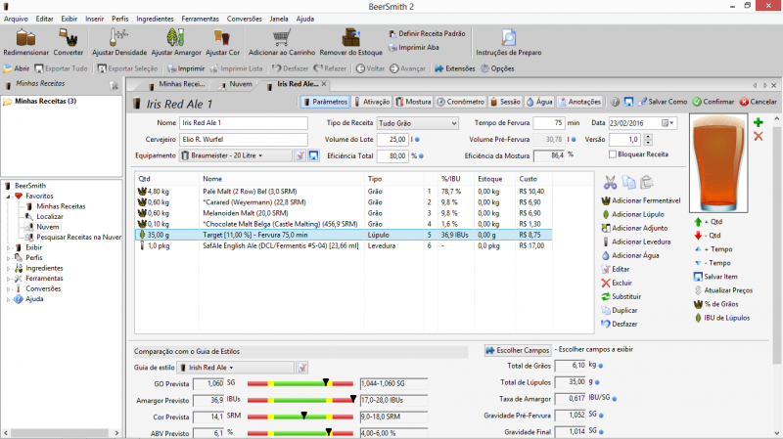Select Pale Malt (2 Row) Bel row
Screen dimensions: 783x439
[344, 191]
